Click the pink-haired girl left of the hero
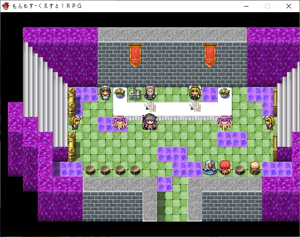This screenshot has width=300, height=237. (x=120, y=122)
